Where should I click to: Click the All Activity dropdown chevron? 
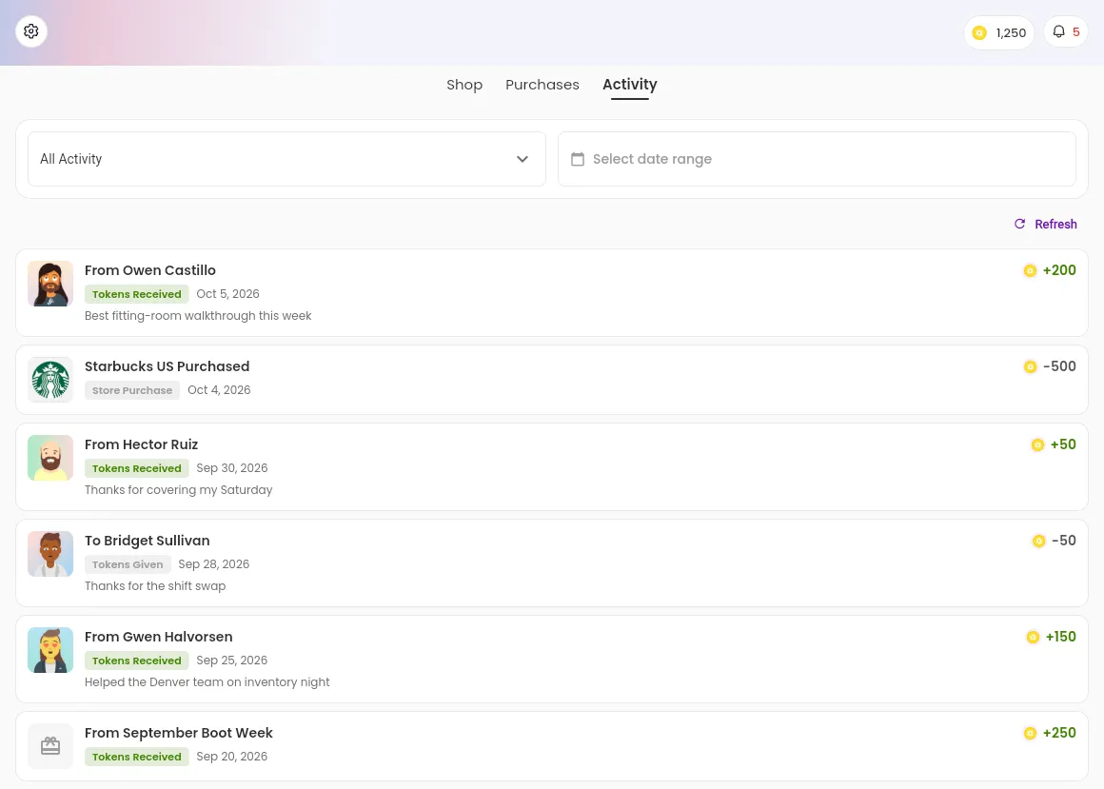point(522,159)
